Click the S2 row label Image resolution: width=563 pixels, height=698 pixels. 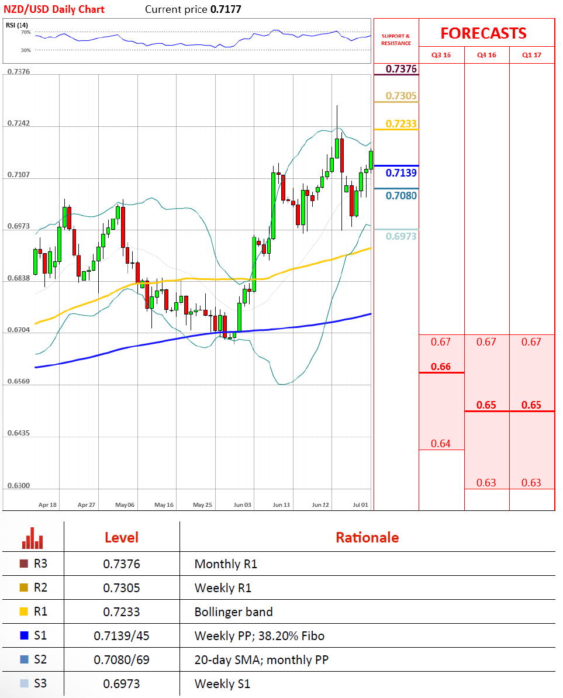pyautogui.click(x=40, y=660)
